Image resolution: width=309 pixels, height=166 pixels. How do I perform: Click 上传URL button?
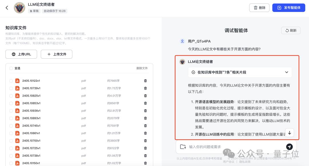tap(21, 54)
